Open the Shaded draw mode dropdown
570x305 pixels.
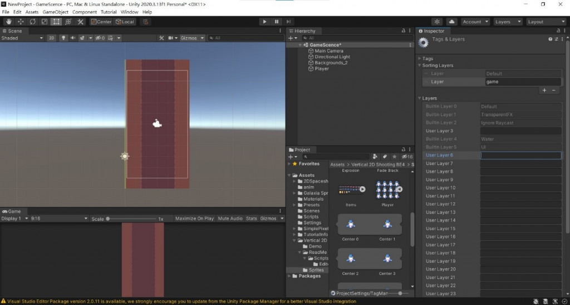coord(22,38)
